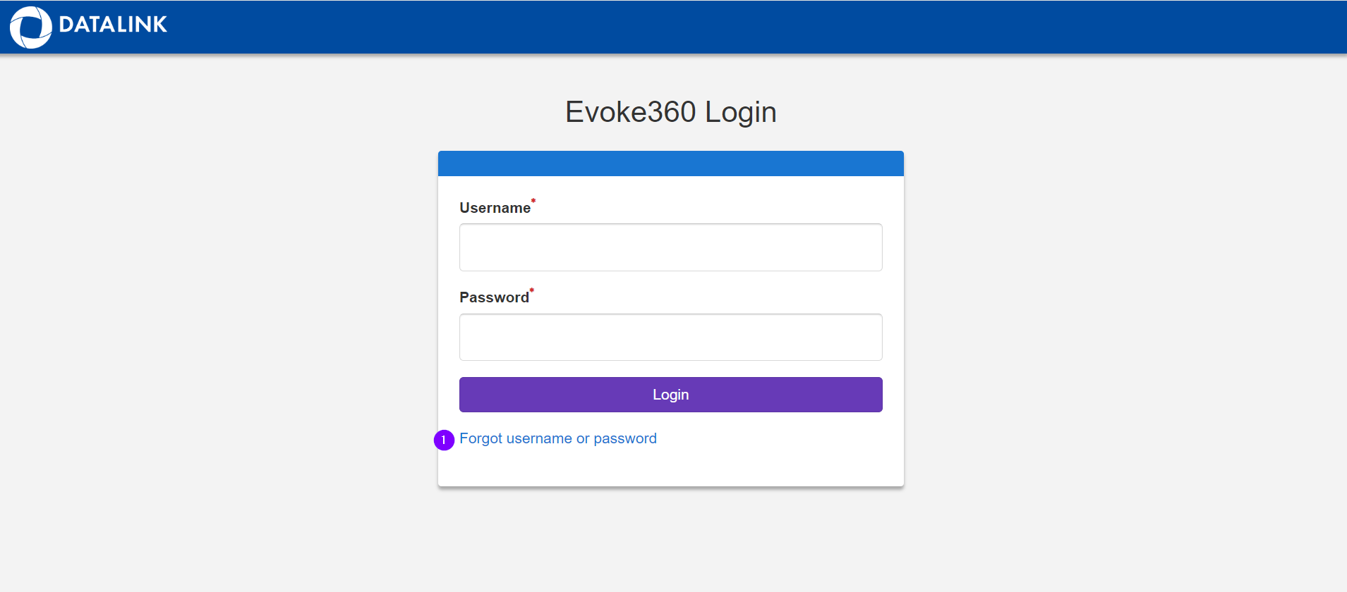Submit credentials via the purple Login button
The width and height of the screenshot is (1347, 592).
pyautogui.click(x=670, y=394)
